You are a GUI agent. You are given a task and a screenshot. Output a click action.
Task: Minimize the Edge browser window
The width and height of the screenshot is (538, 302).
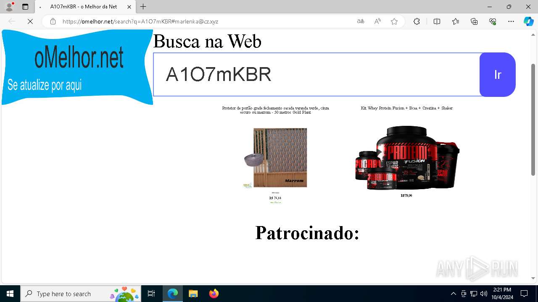pyautogui.click(x=490, y=7)
